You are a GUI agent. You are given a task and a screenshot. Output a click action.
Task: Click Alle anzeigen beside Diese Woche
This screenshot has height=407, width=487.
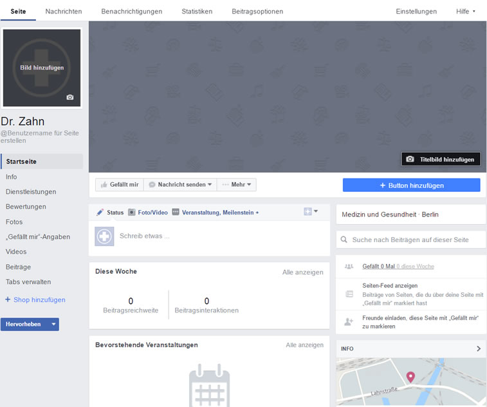coord(302,272)
